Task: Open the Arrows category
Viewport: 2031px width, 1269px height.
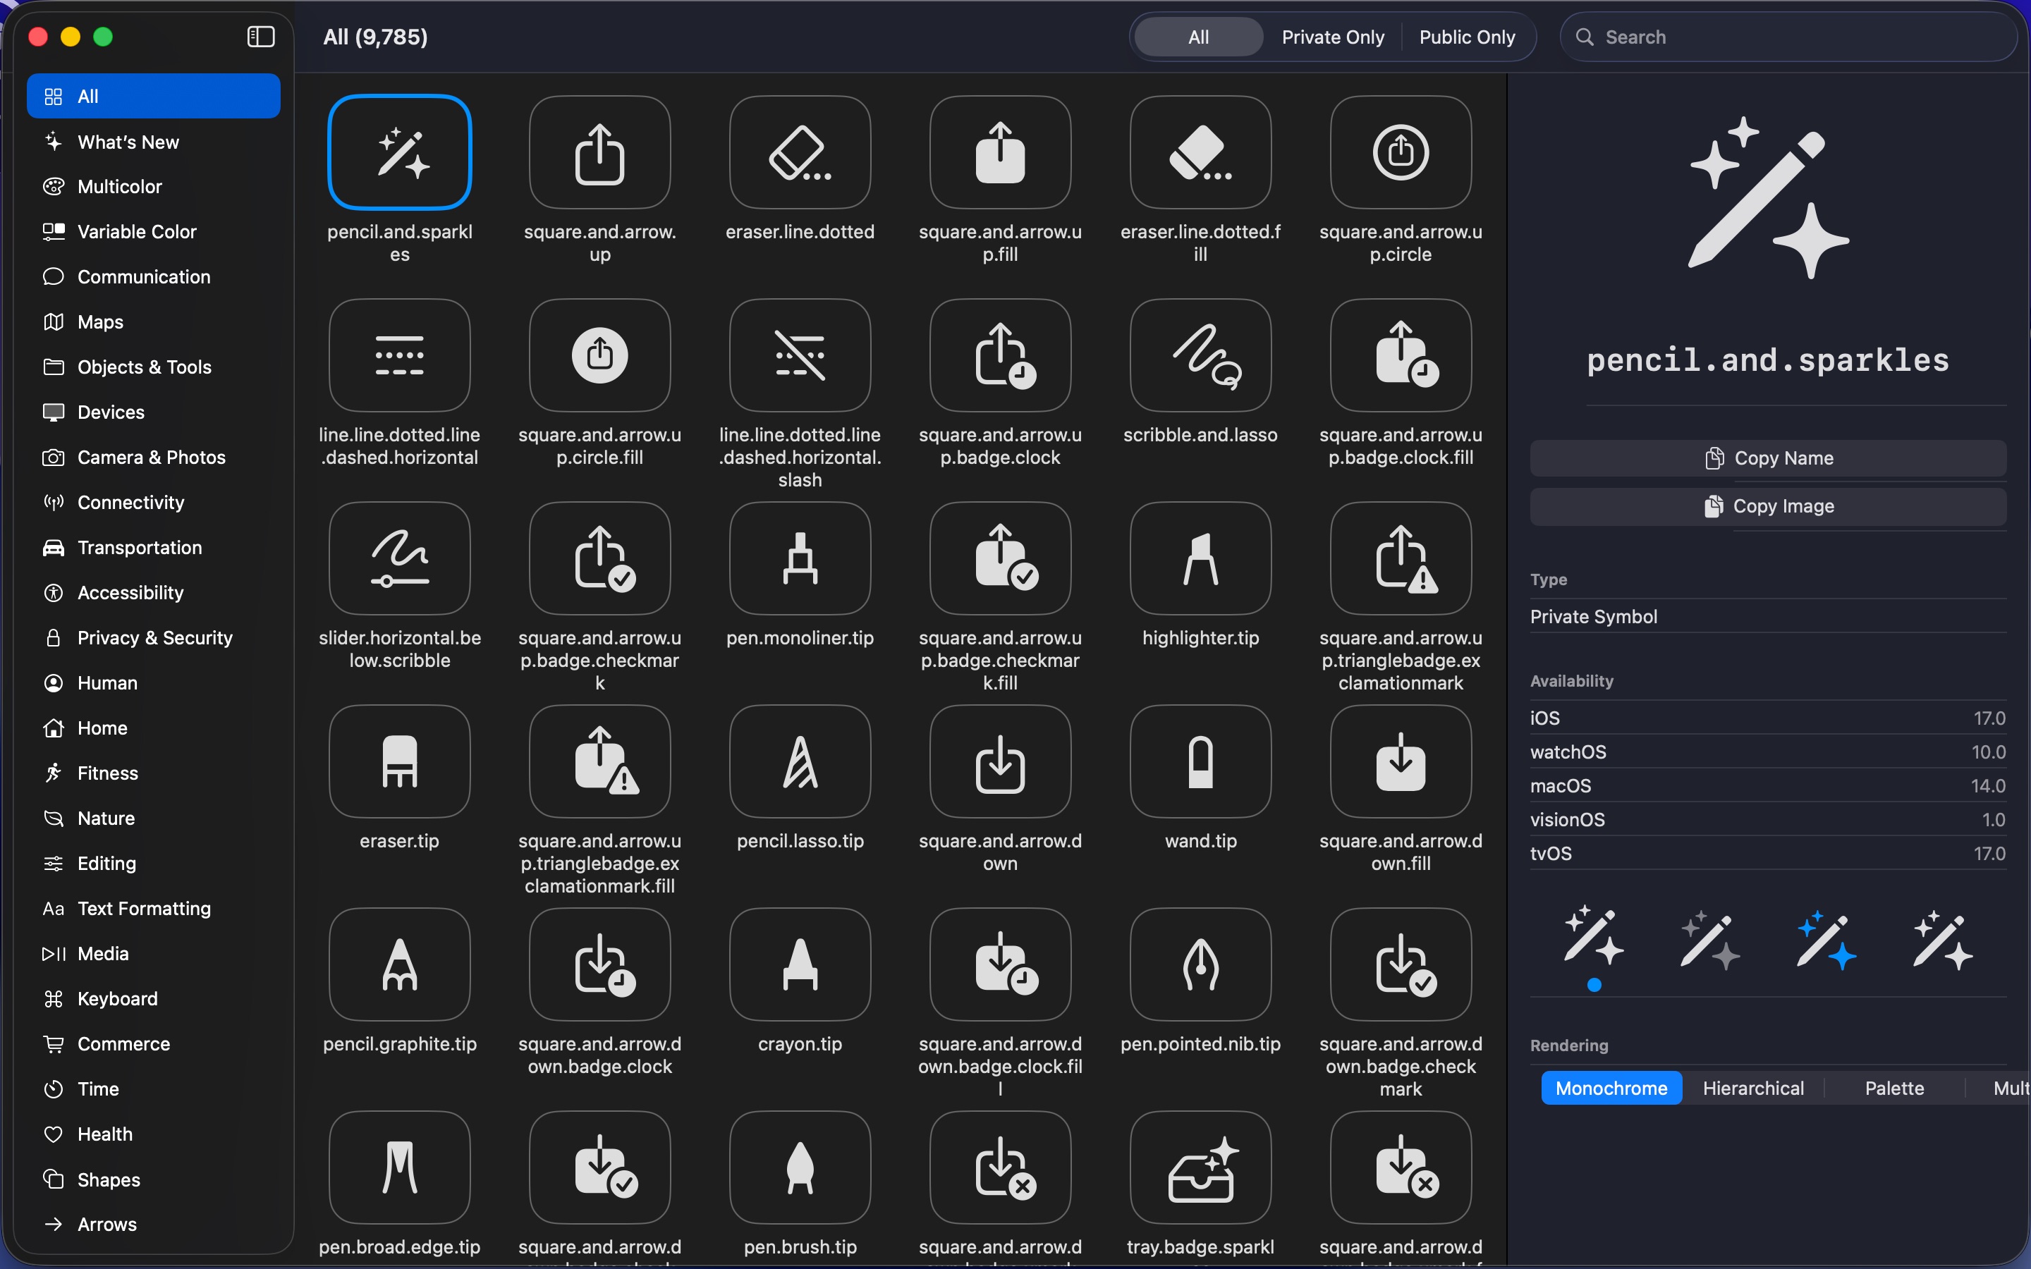Action: coord(153,1224)
